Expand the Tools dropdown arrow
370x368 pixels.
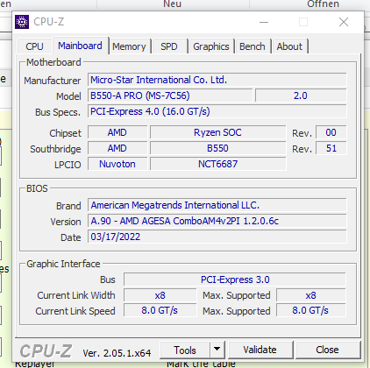click(217, 350)
